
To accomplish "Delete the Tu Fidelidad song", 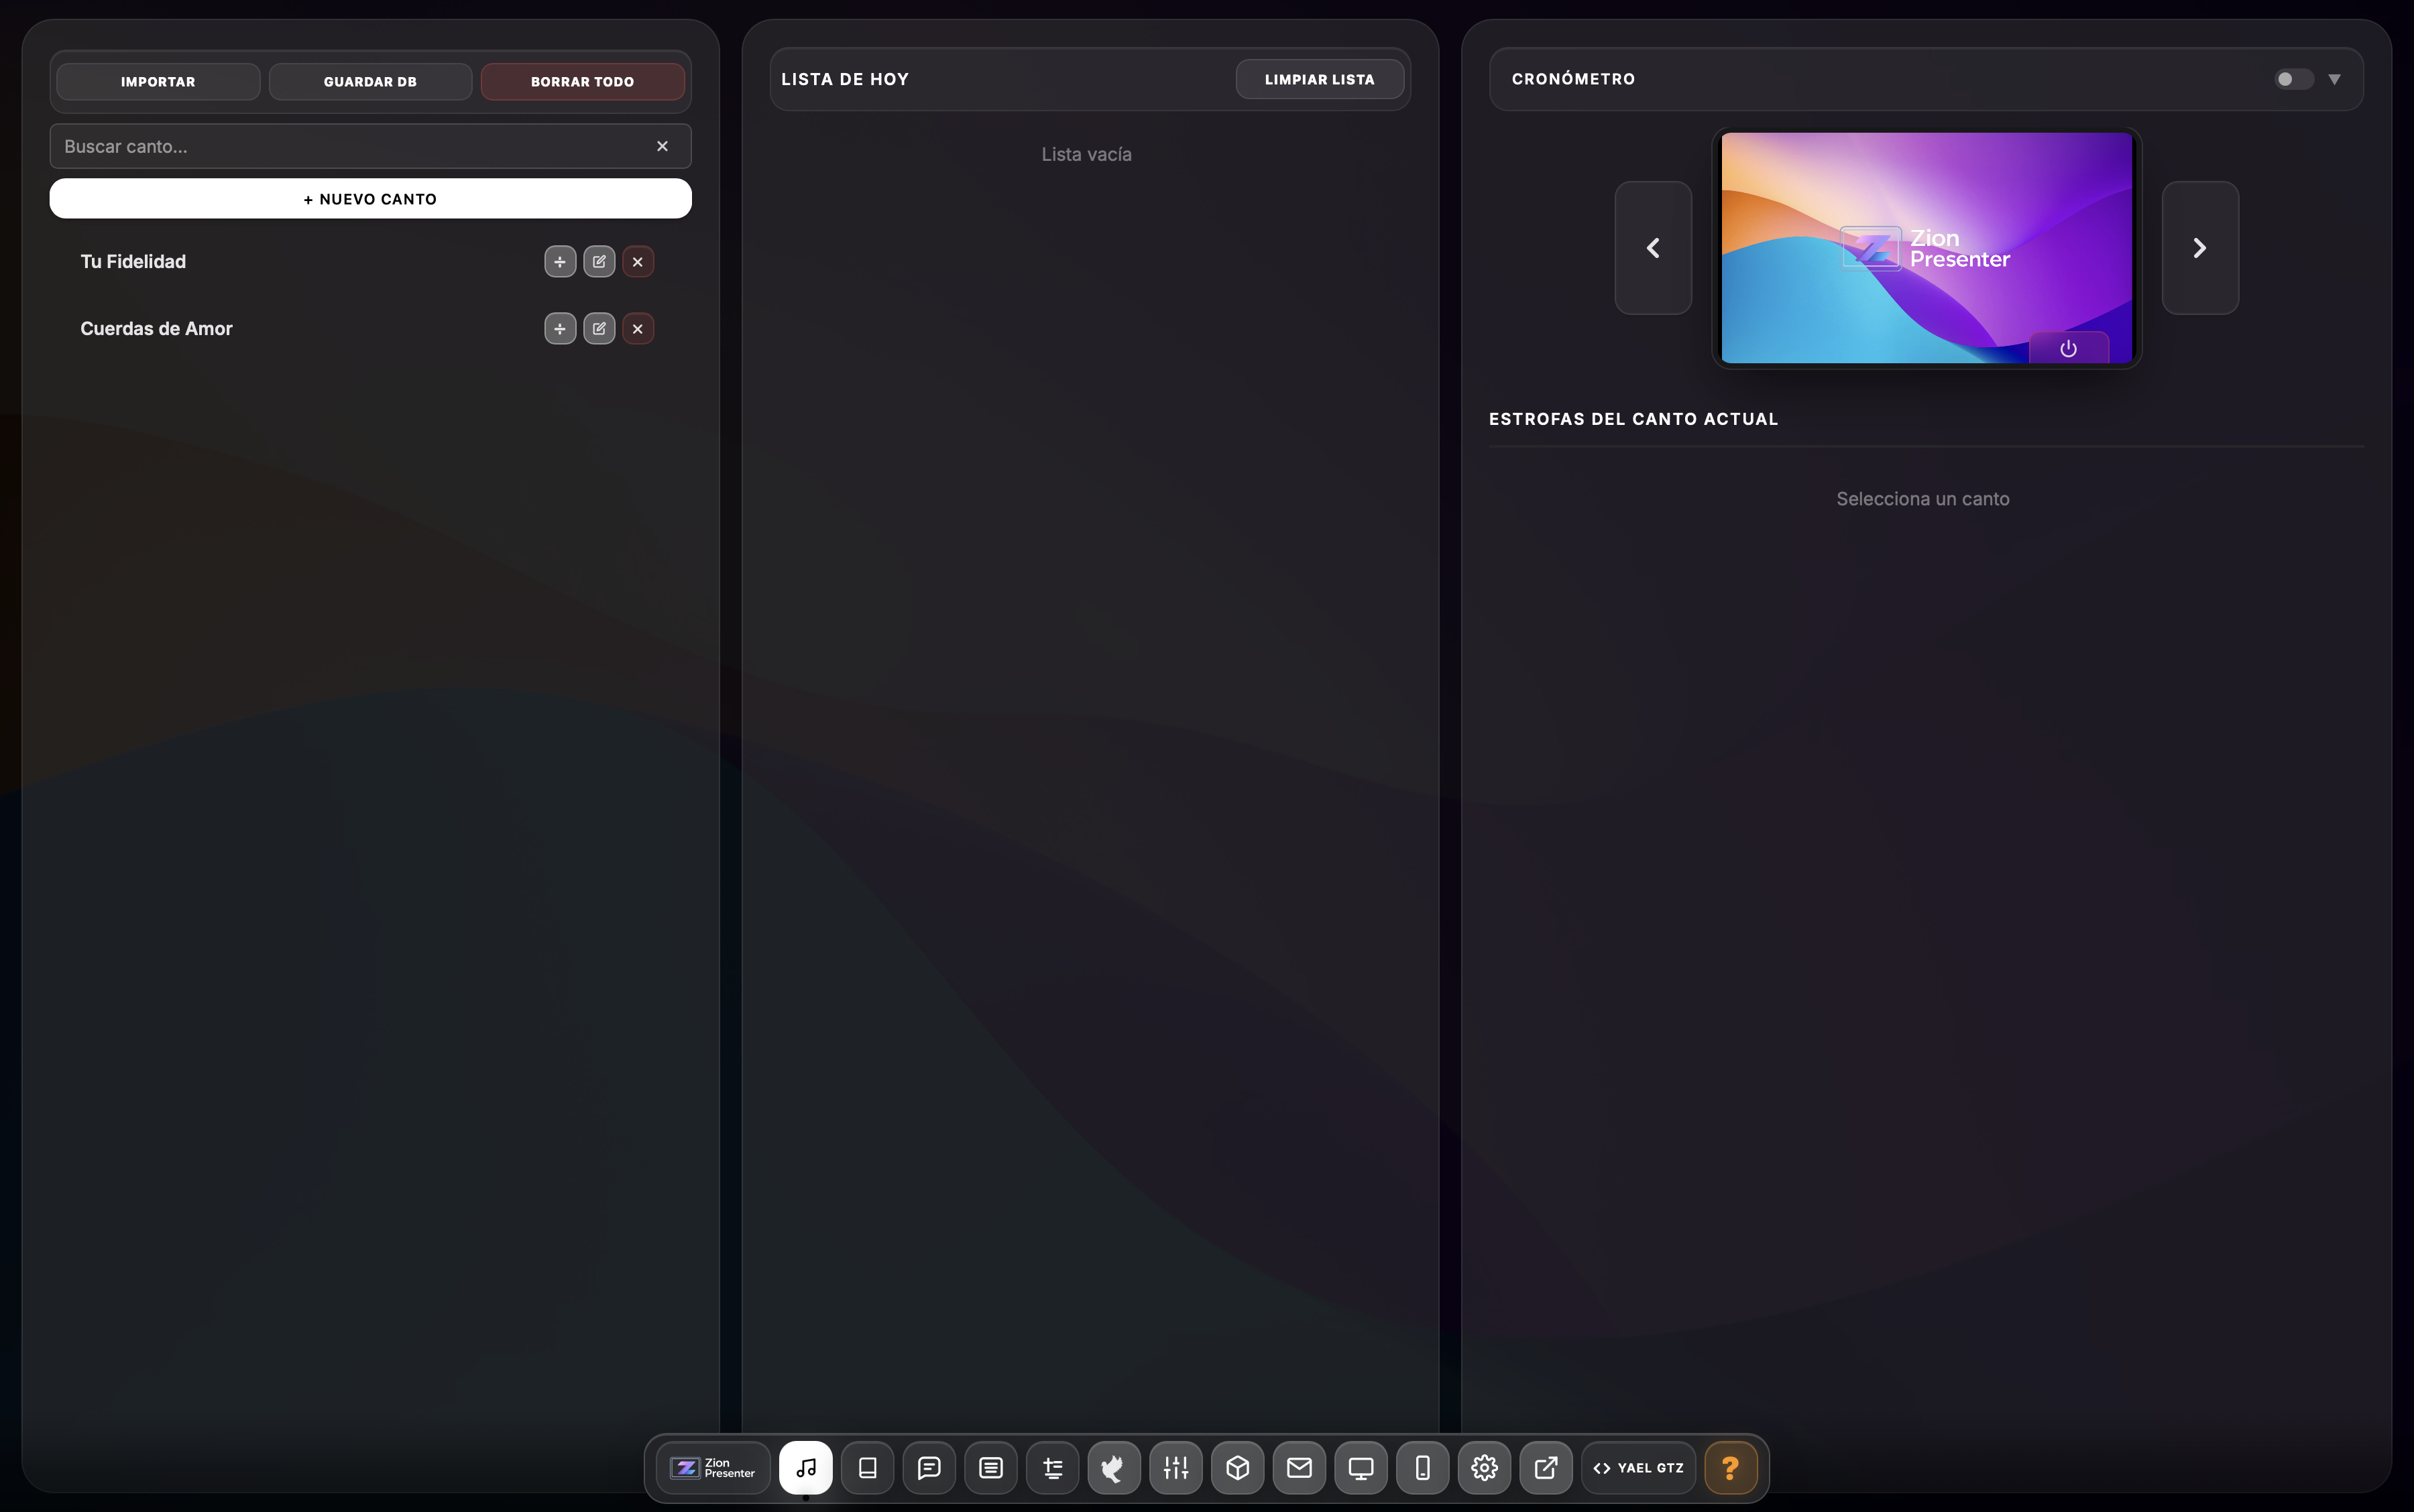I will [638, 261].
